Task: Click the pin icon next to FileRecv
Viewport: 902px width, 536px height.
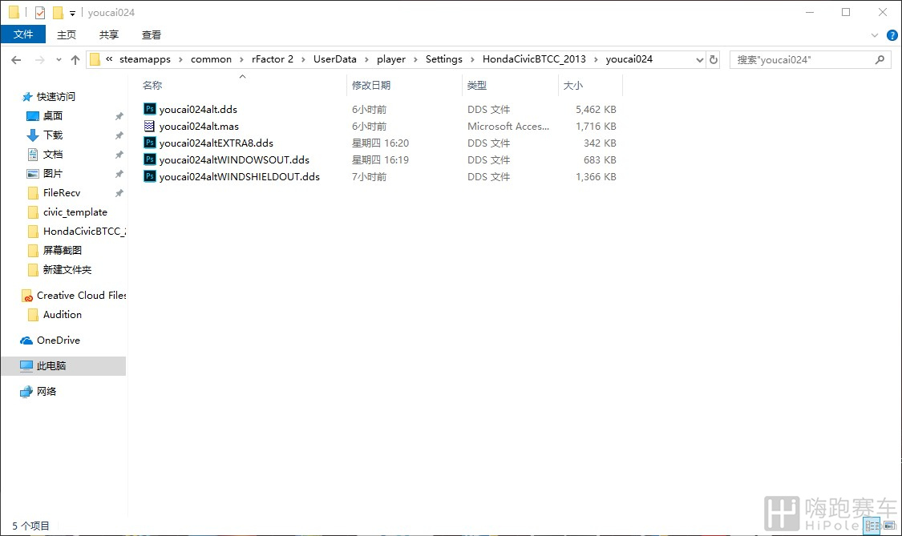Action: pyautogui.click(x=119, y=193)
